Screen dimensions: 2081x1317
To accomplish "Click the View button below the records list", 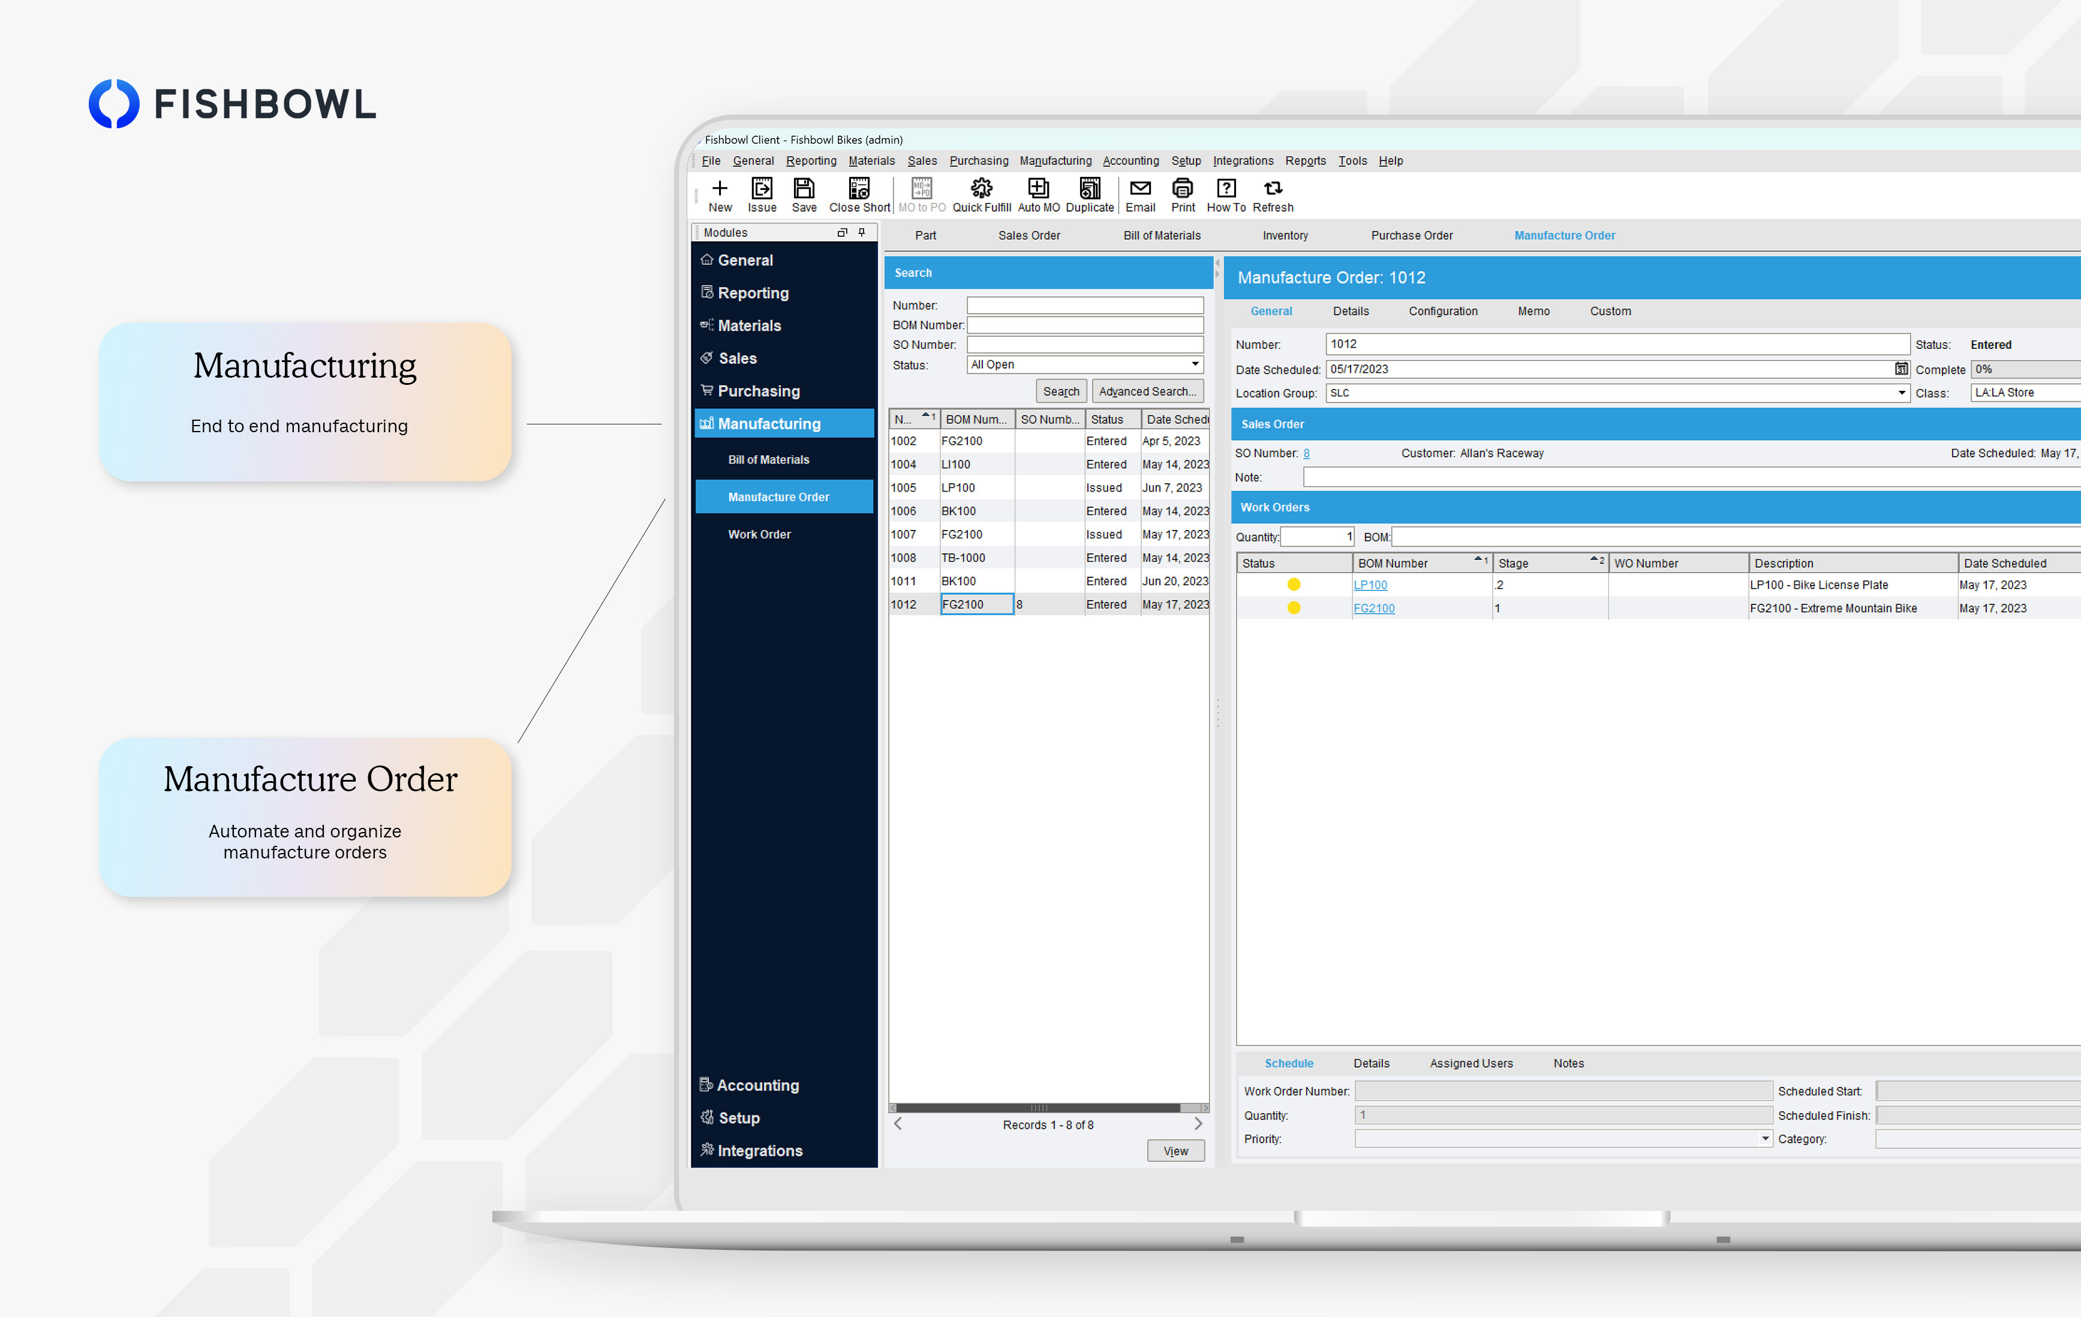I will (1175, 1150).
